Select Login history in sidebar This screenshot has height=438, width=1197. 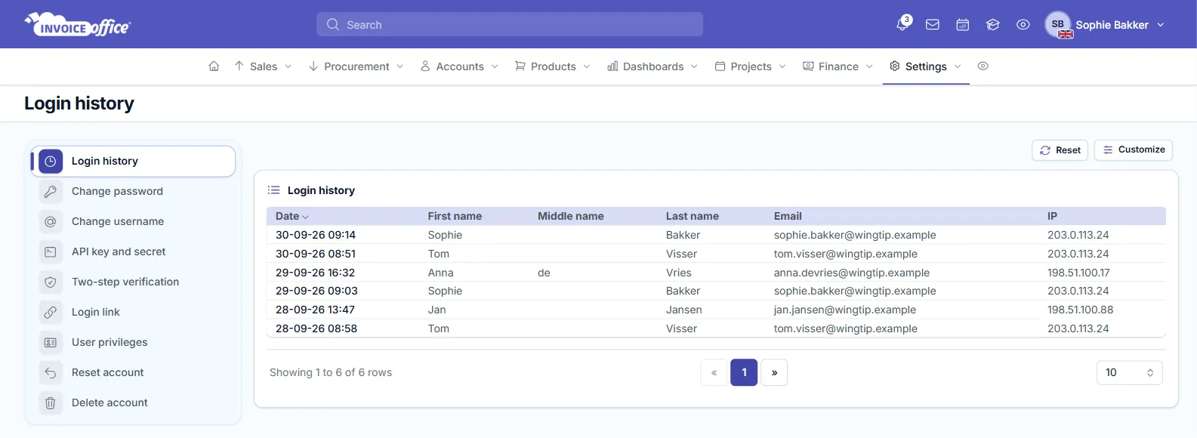point(133,161)
